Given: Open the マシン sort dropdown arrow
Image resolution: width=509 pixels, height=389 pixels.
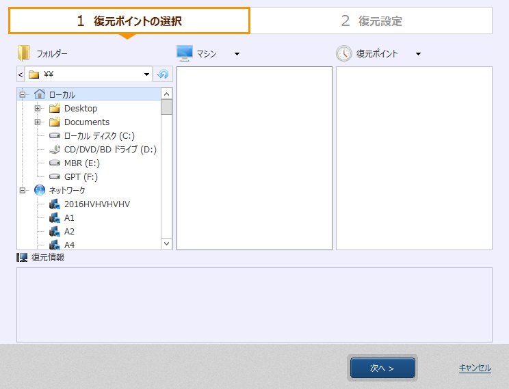Looking at the screenshot, I should 237,54.
